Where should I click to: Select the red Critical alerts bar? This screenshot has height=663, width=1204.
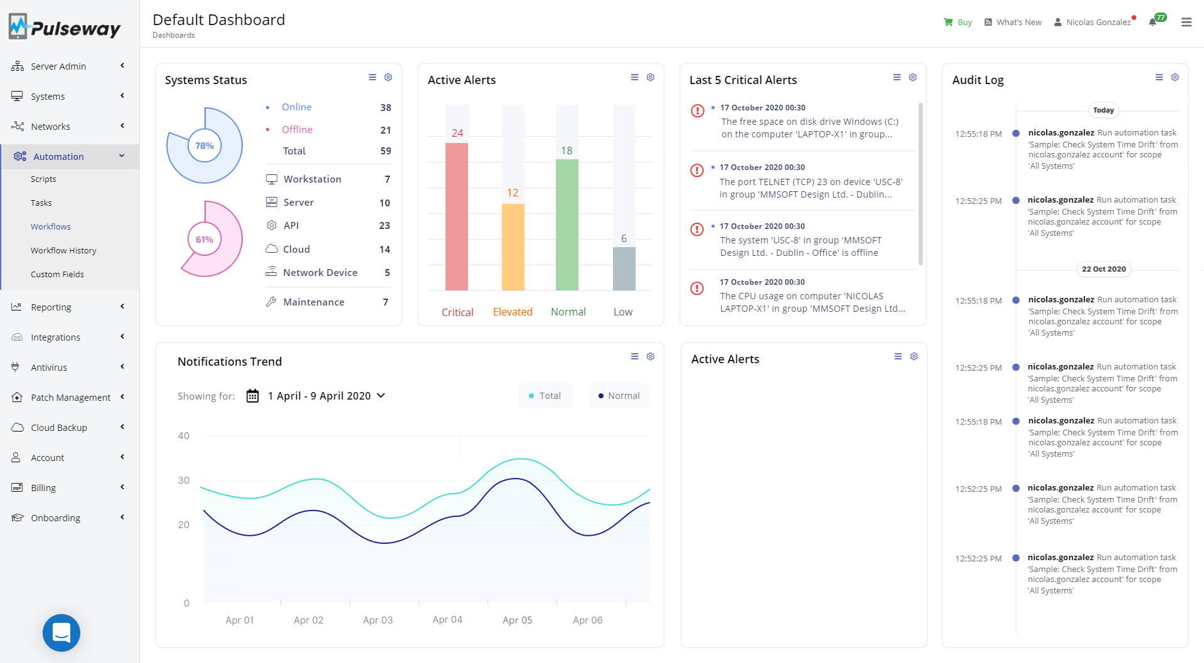(x=457, y=216)
